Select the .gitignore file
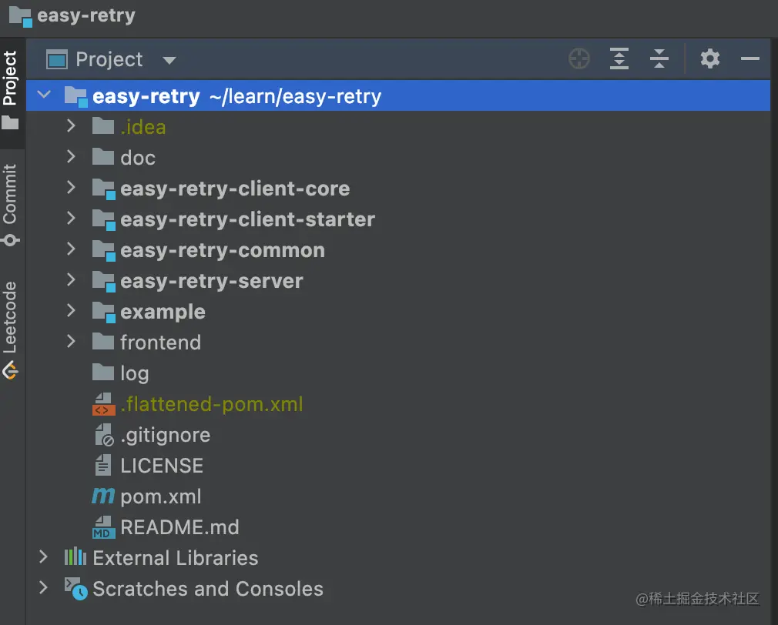The image size is (778, 625). (166, 435)
